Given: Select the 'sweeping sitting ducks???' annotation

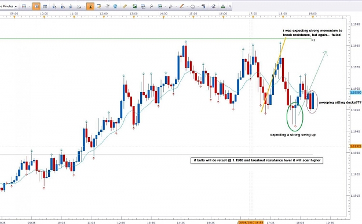Looking at the screenshot, I should click(x=340, y=102).
